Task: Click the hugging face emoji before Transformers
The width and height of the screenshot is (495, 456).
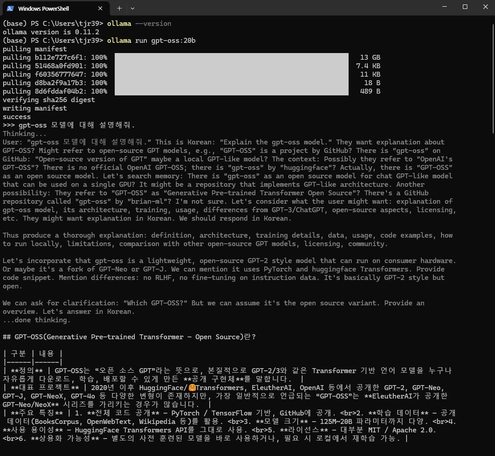Action: (x=192, y=387)
